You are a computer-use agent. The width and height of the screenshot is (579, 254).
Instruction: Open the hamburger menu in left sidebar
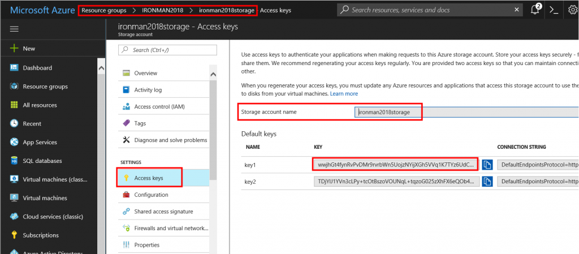(x=14, y=29)
